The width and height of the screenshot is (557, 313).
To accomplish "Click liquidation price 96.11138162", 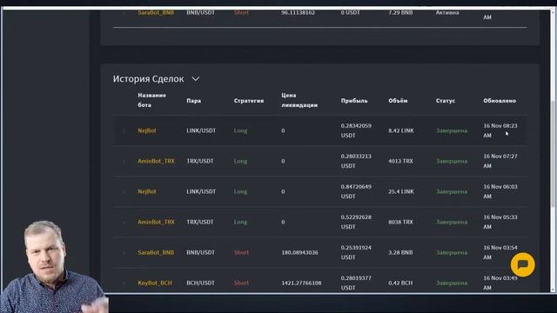I will coord(298,12).
